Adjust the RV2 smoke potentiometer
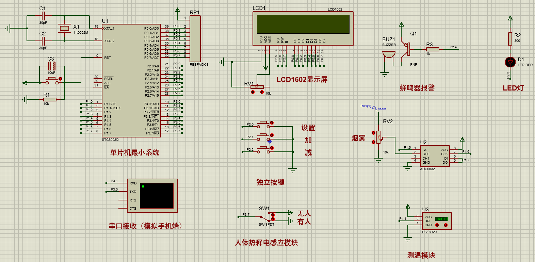The image size is (535, 262). pos(378,137)
